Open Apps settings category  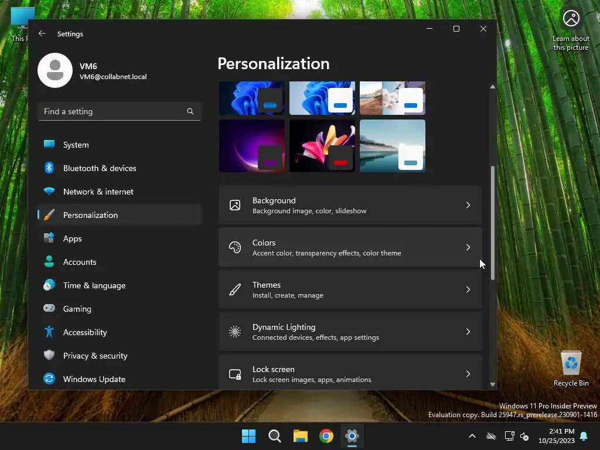pyautogui.click(x=120, y=238)
